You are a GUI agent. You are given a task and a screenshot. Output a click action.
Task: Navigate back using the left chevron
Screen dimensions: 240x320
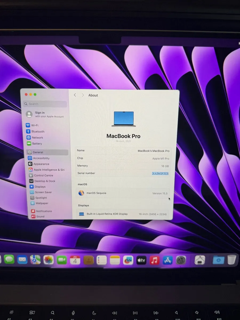tap(75, 95)
